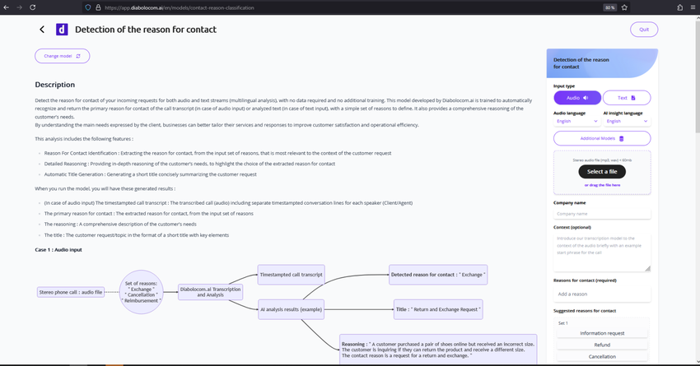Switch input type to Text
Image resolution: width=700 pixels, height=366 pixels.
click(x=626, y=98)
